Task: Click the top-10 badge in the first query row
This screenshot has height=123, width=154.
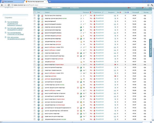Action: pyautogui.click(x=39, y=16)
